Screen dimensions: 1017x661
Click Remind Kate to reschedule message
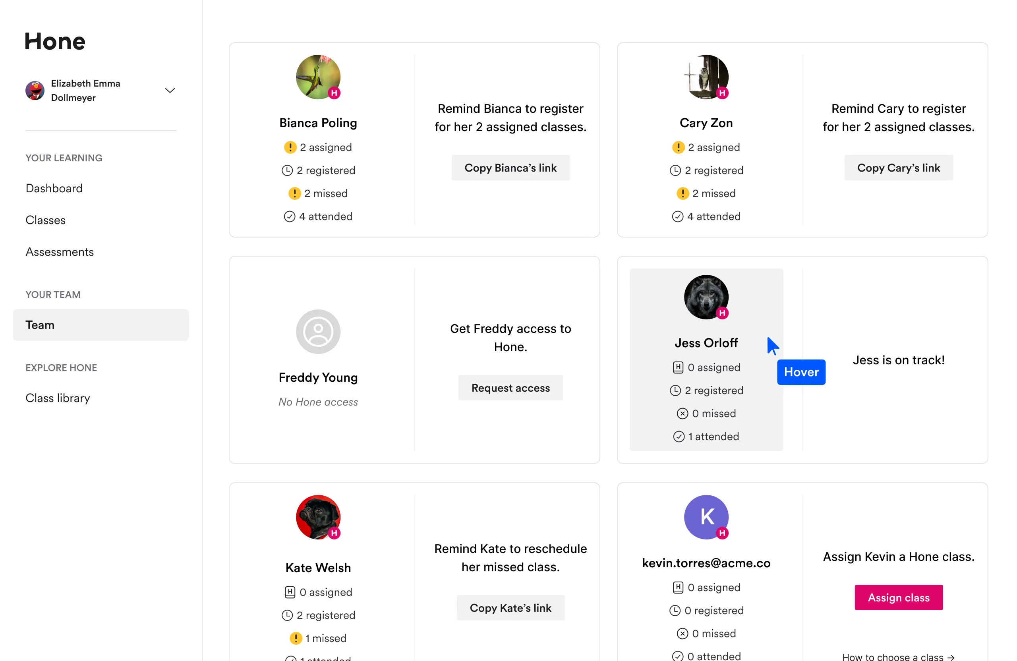[510, 558]
